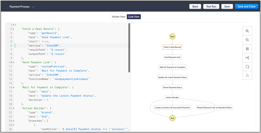Select the Send Payment Link diagram node
261x133 pixels.
click(x=172, y=57)
